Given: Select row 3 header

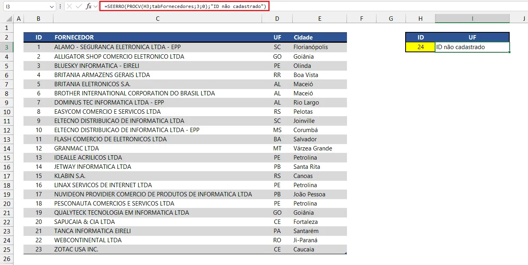Looking at the screenshot, I should (7, 47).
